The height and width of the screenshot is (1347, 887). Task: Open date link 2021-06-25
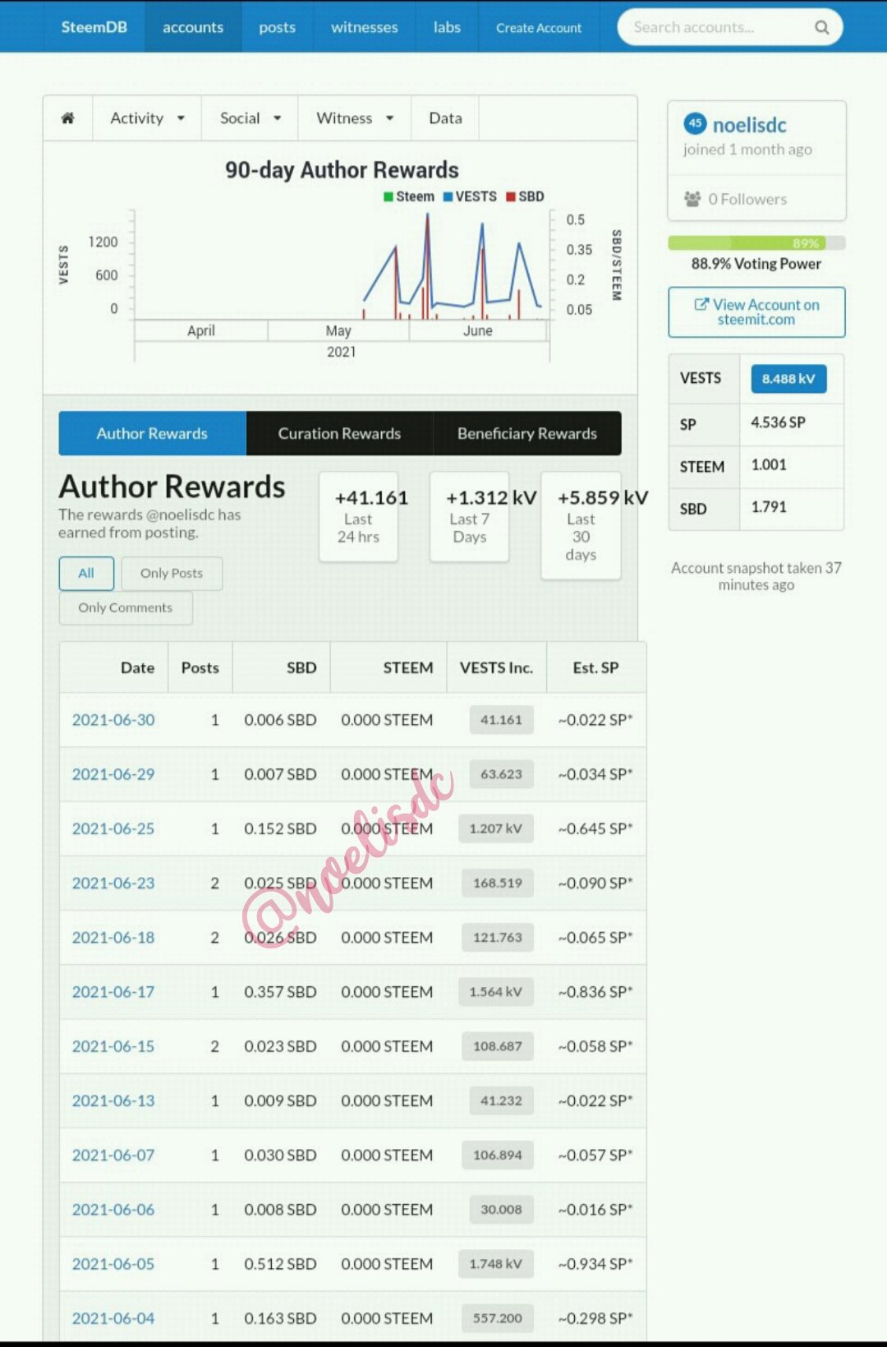113,828
